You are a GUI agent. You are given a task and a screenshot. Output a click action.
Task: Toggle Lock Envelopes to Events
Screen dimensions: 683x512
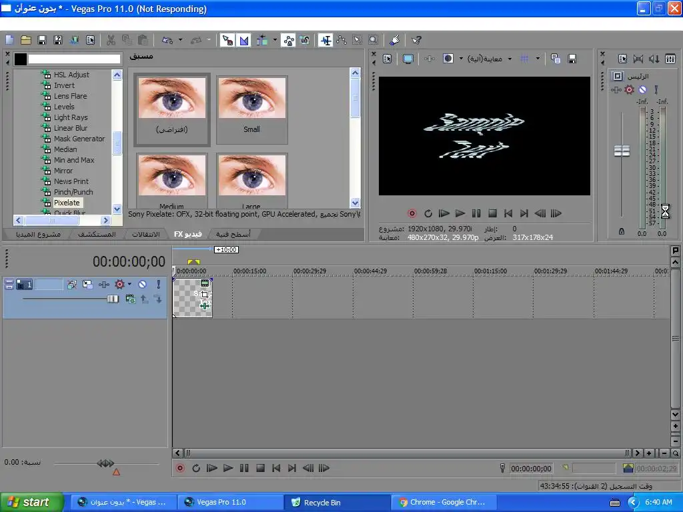288,40
